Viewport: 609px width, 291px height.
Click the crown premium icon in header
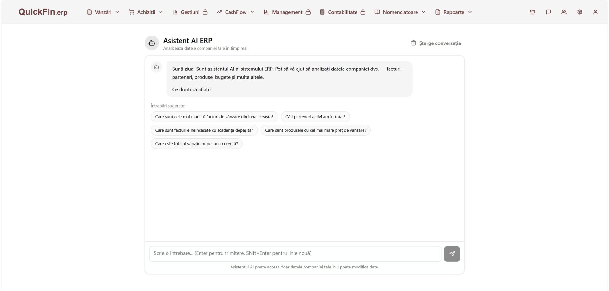point(533,12)
